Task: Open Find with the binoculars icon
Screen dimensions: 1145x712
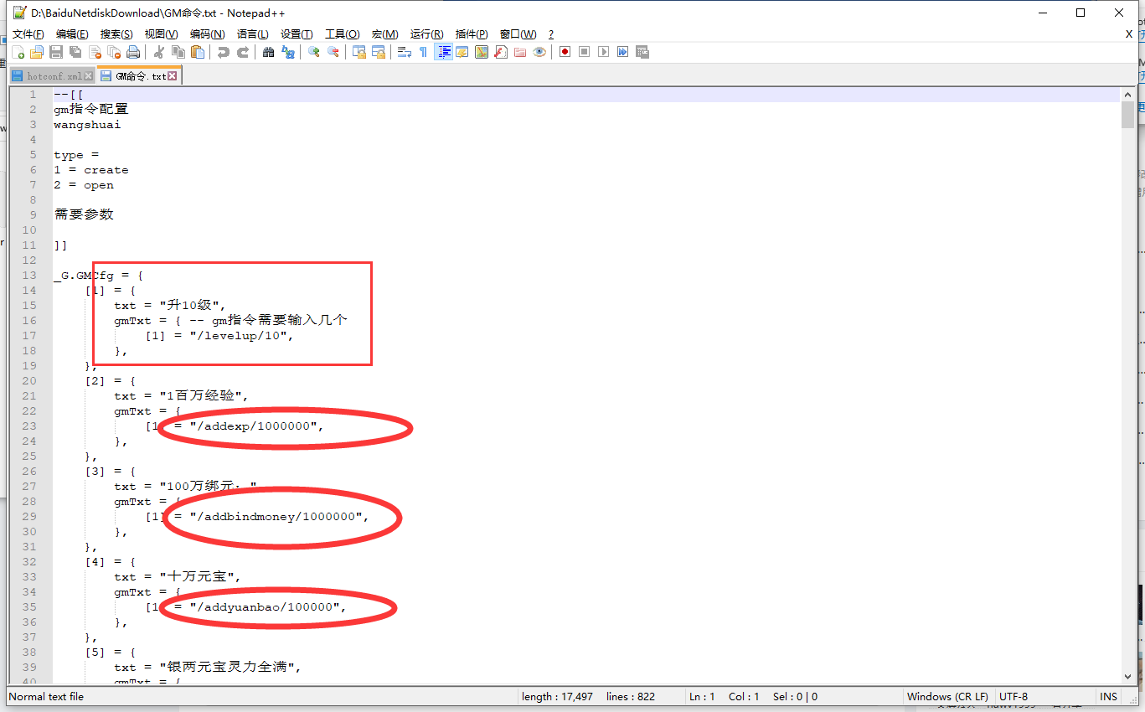Action: [x=268, y=52]
